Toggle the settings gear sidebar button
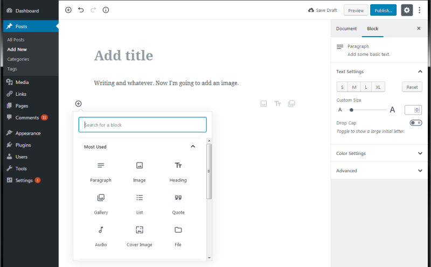This screenshot has width=431, height=267. (x=407, y=10)
